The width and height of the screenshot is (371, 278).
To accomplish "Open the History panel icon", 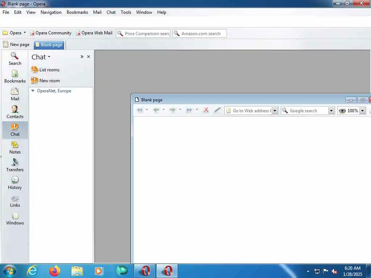I will (14, 183).
